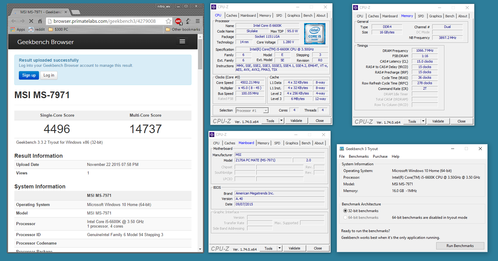Click Validate in the Mainboard window

click(294, 248)
